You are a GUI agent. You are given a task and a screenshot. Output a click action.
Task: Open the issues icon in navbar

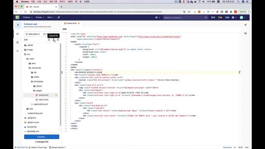[213, 17]
